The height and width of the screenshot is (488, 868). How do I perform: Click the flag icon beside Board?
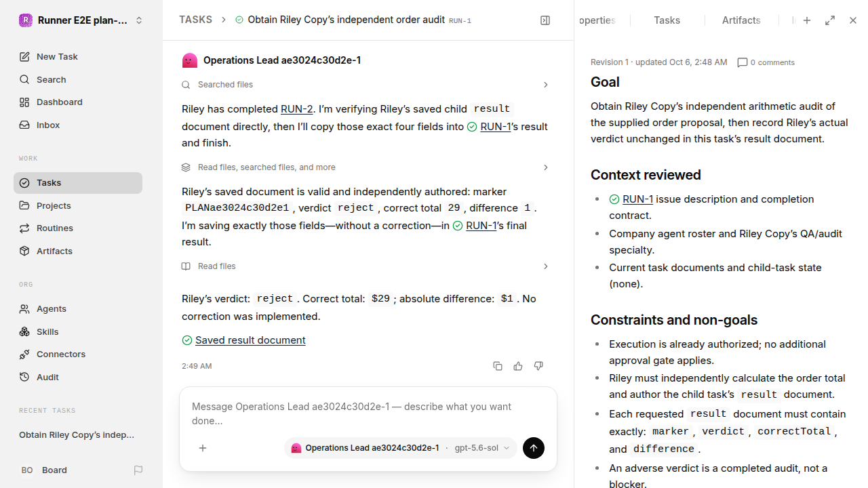tap(138, 470)
